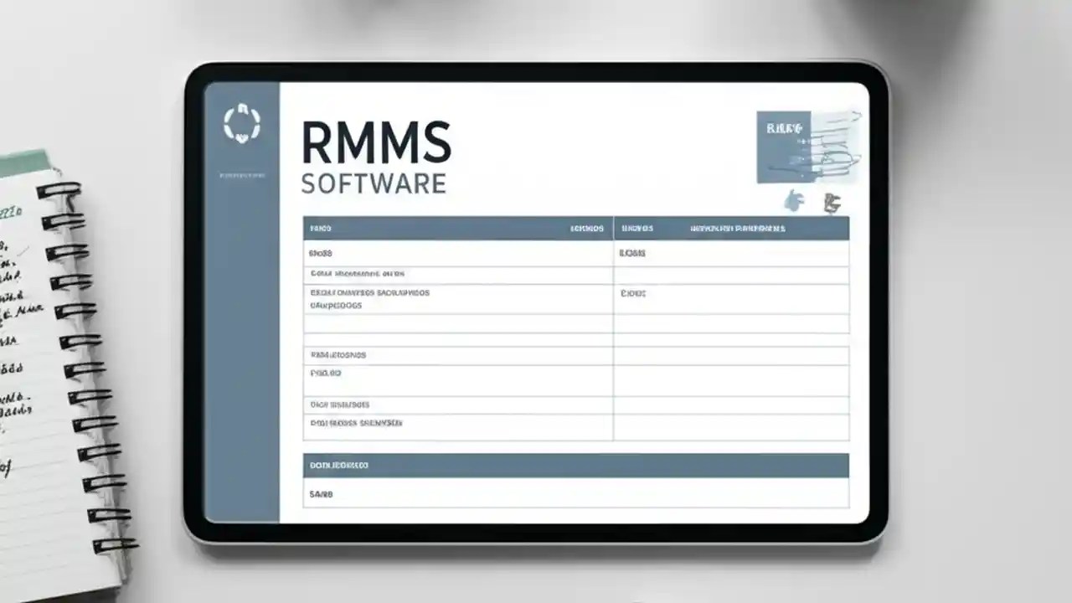The width and height of the screenshot is (1072, 603).
Task: Open the two-line entry in the left column
Action: pos(457,299)
